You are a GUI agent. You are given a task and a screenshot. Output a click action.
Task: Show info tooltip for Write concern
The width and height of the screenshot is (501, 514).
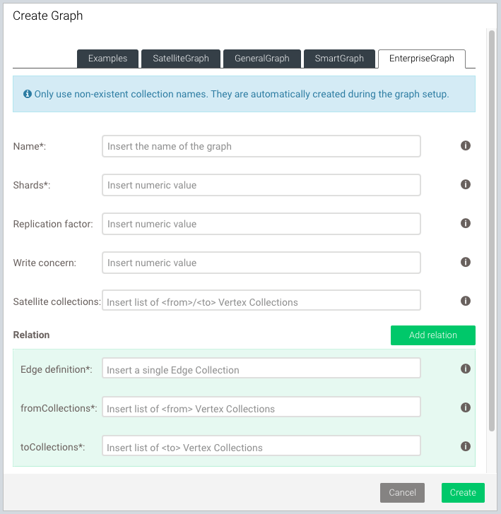466,262
